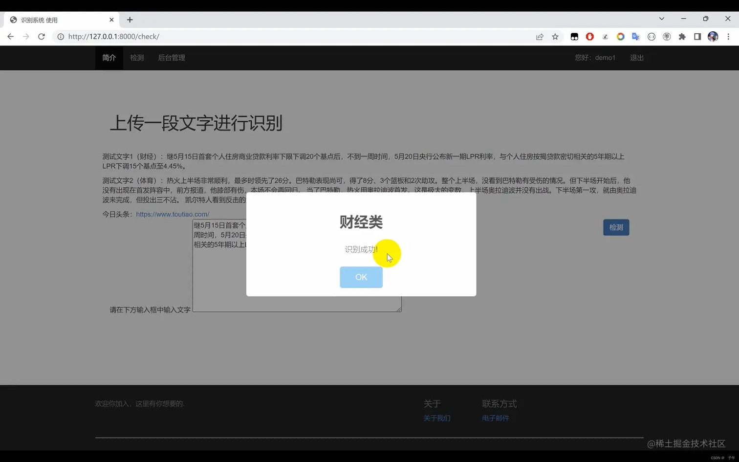This screenshot has height=462, width=739.
Task: Open the Chrome three-dot menu
Action: click(728, 36)
